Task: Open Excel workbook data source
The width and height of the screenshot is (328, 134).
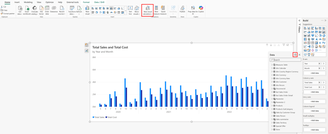Action: [x=27, y=10]
